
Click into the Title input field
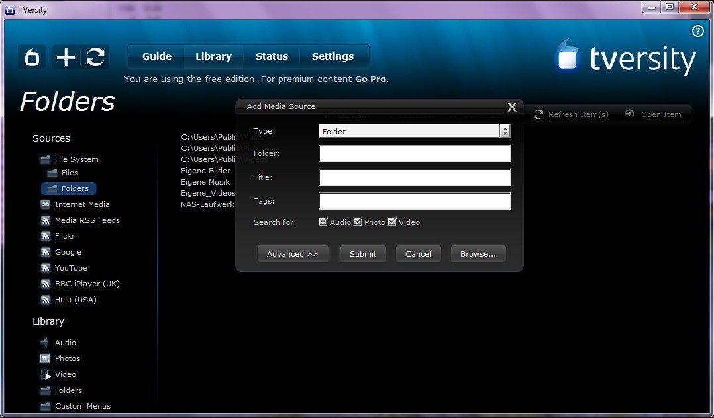point(415,177)
